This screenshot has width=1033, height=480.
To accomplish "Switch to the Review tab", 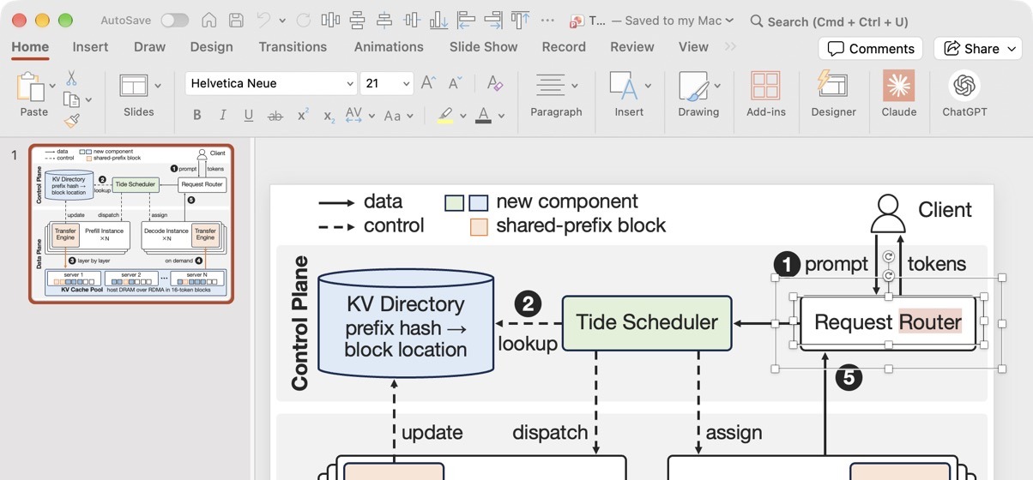I will pos(632,47).
